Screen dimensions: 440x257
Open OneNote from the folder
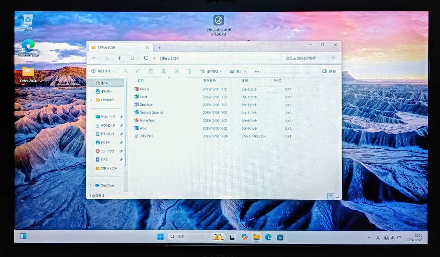click(146, 105)
